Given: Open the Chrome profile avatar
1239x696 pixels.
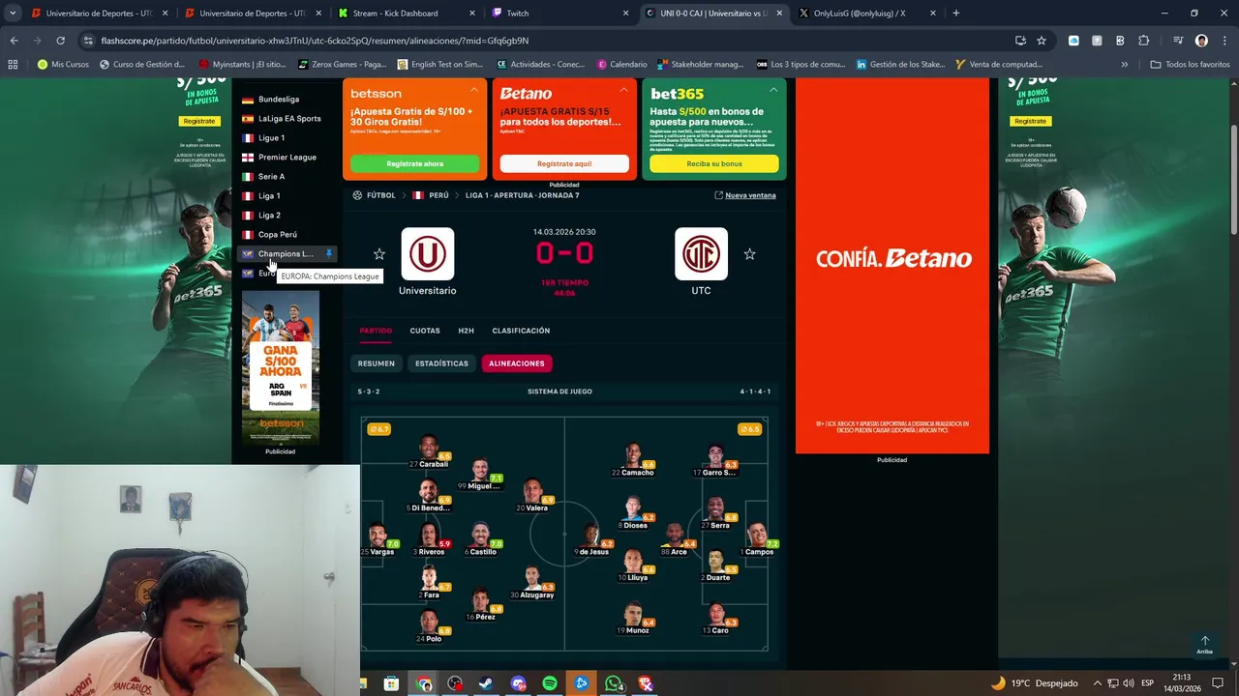Looking at the screenshot, I should pos(1201,41).
